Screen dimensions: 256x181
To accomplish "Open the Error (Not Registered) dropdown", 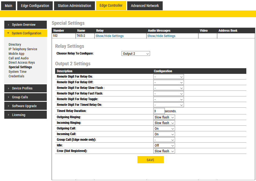I will pyautogui.click(x=164, y=151).
